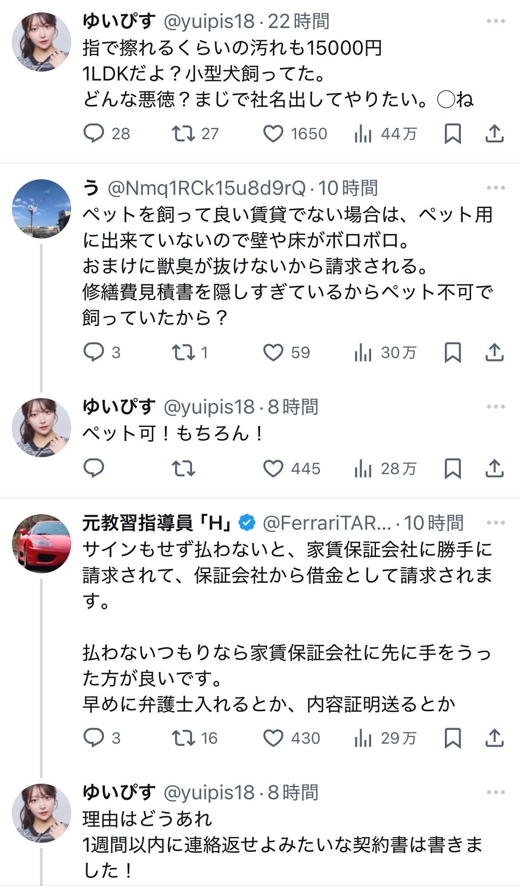Tap the crane-and-sky profile avatar
This screenshot has height=886, width=520.
[x=41, y=209]
